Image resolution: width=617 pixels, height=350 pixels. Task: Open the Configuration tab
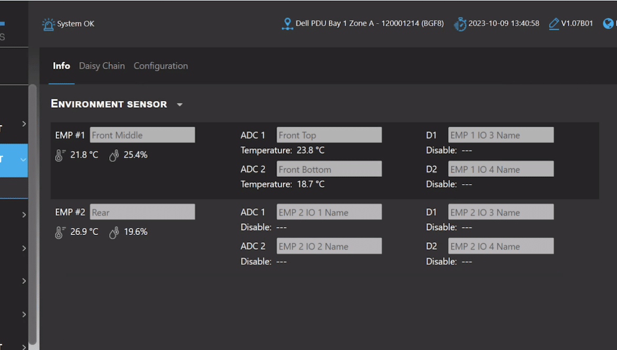point(160,66)
